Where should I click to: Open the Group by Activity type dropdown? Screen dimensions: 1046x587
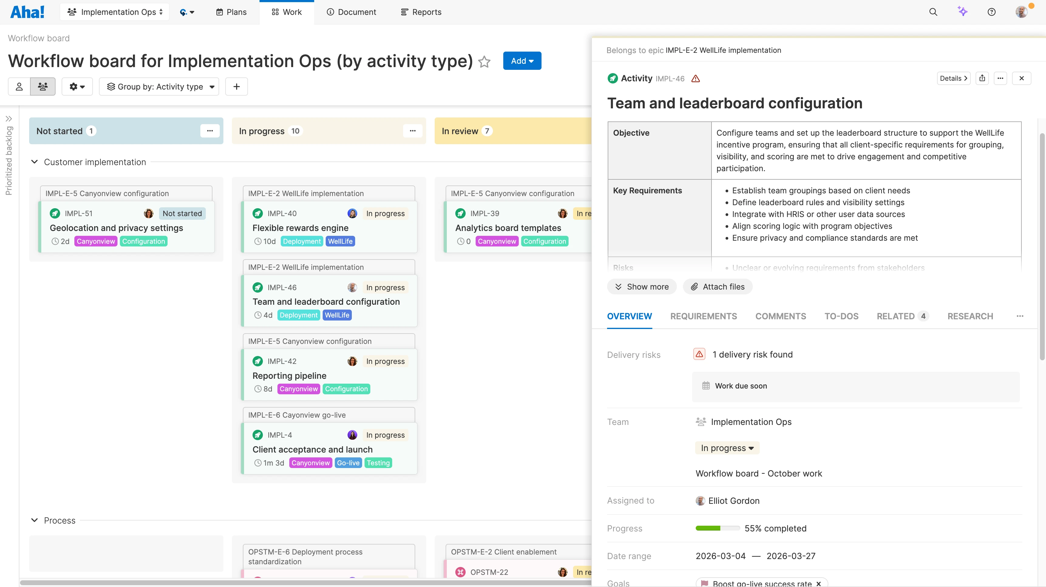point(159,87)
